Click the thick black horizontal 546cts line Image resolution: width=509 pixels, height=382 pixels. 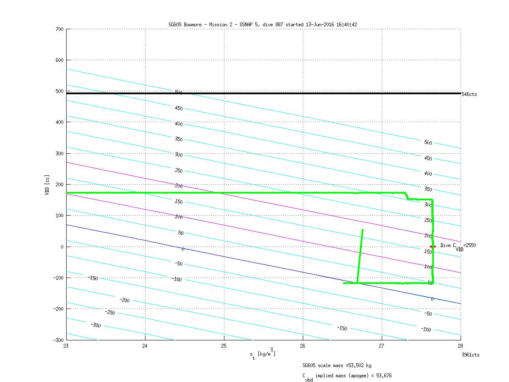[263, 93]
